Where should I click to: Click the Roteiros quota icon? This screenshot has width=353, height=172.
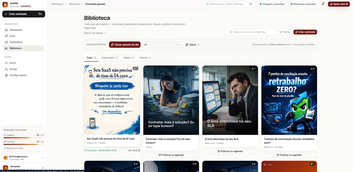point(5,142)
